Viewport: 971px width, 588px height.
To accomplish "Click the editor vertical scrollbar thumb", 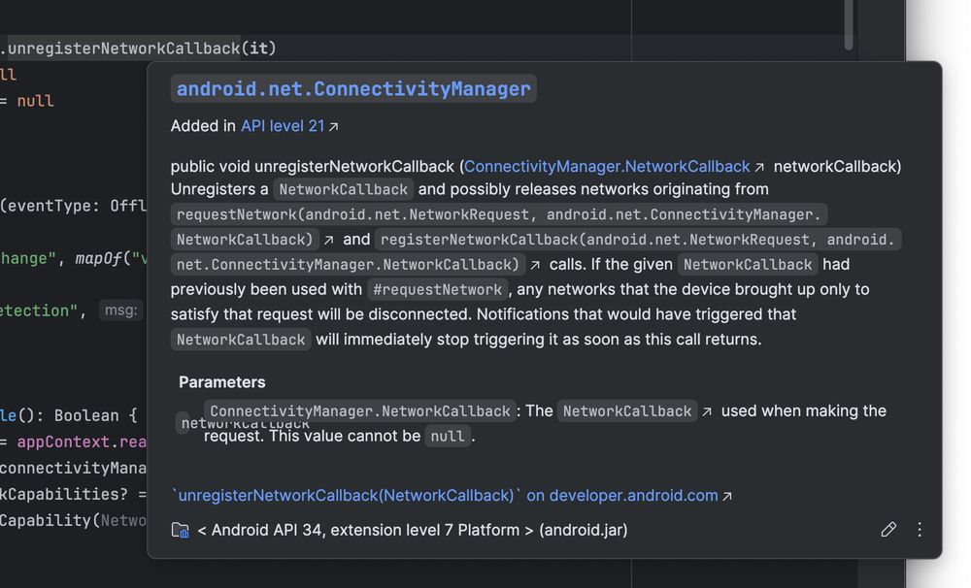I will pos(849,24).
